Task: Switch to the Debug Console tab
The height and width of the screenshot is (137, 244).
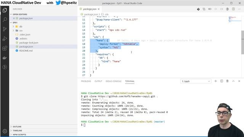Action: coord(114,81)
